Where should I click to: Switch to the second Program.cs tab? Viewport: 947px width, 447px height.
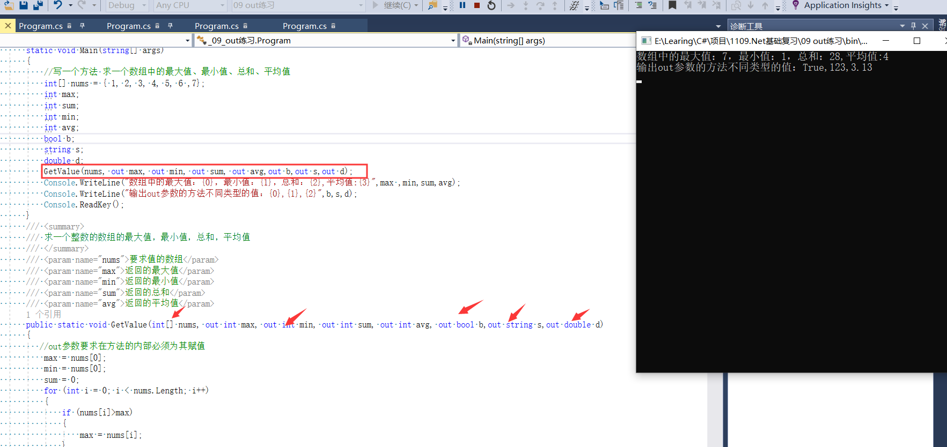[x=129, y=26]
